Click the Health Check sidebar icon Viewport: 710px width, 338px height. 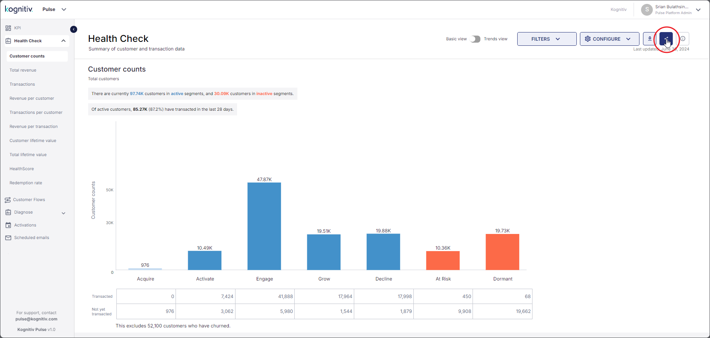(8, 41)
